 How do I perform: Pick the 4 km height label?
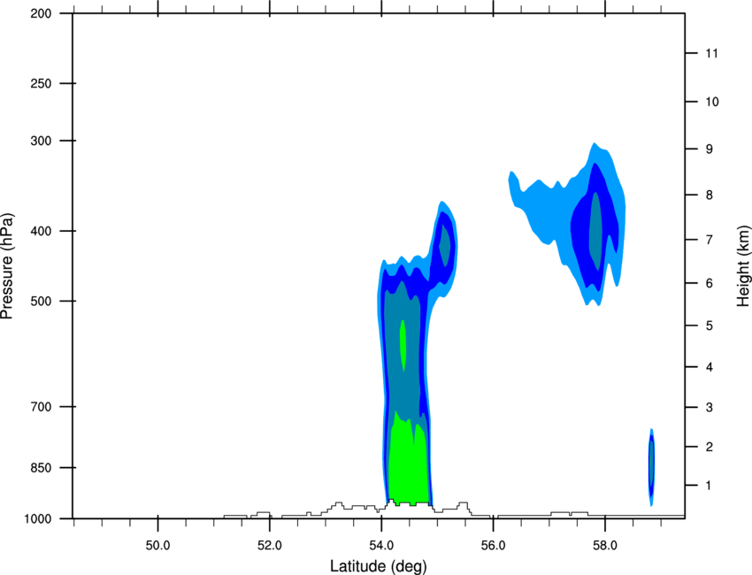pyautogui.click(x=710, y=367)
